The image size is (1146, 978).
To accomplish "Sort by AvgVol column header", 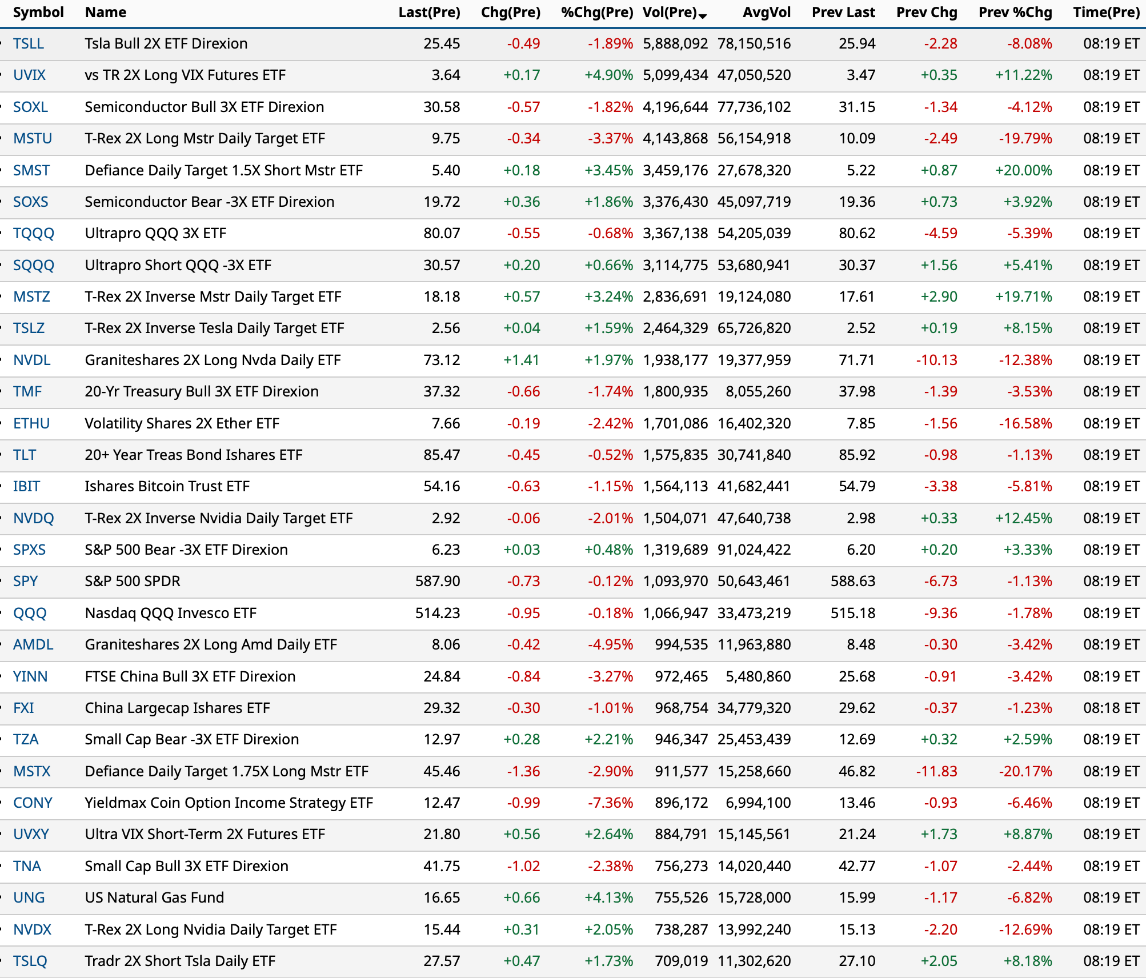I will tap(766, 12).
